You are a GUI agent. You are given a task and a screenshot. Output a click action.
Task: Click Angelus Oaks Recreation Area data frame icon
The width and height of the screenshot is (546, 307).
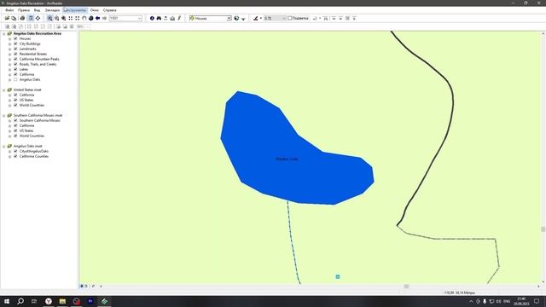(x=9, y=33)
